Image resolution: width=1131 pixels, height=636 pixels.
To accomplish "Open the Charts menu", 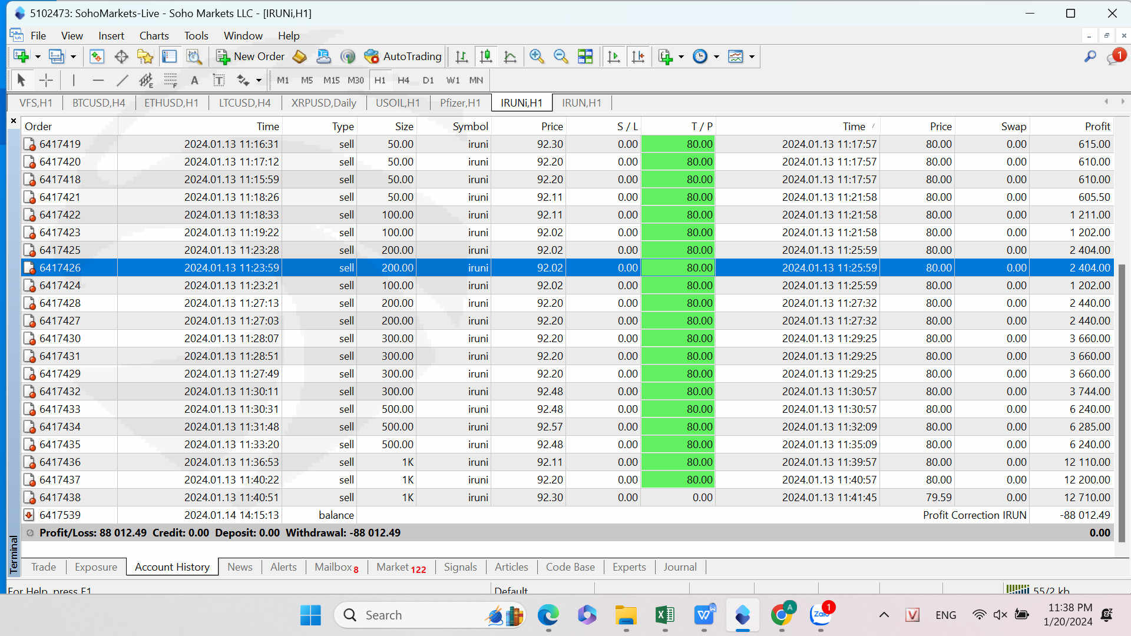I will [154, 36].
